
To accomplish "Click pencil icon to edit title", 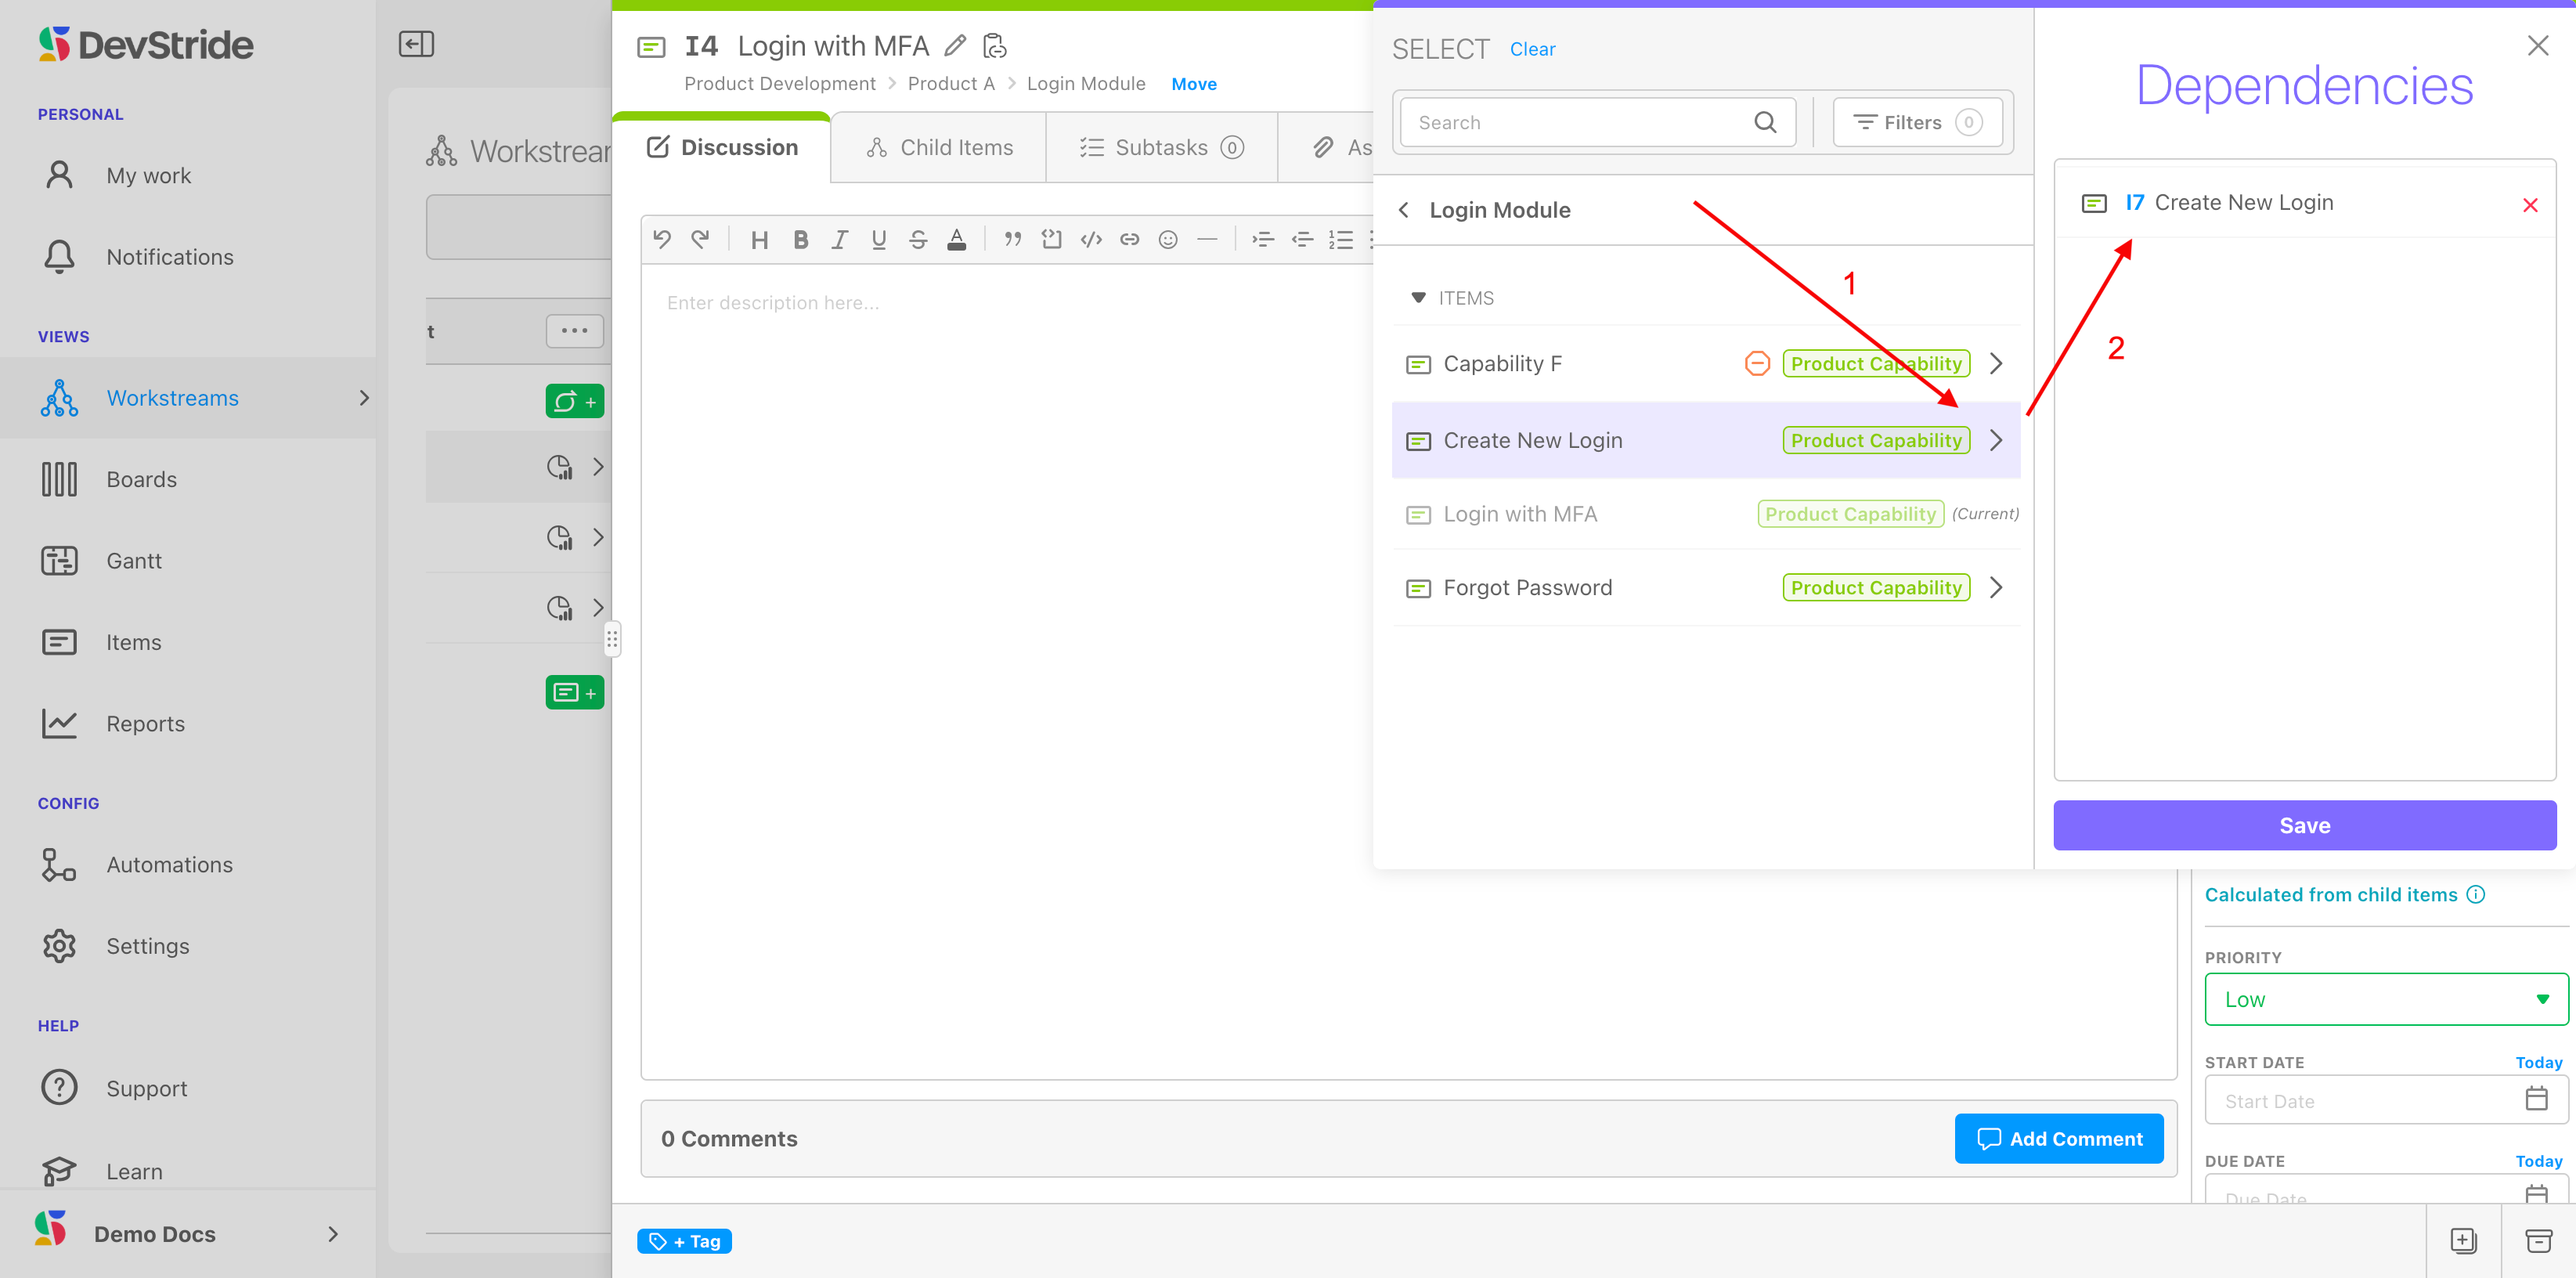I will coord(955,46).
